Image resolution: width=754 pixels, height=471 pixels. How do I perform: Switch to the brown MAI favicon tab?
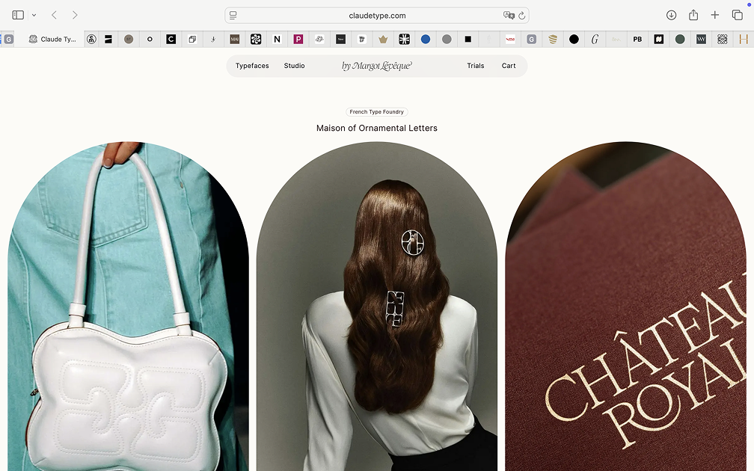(235, 40)
